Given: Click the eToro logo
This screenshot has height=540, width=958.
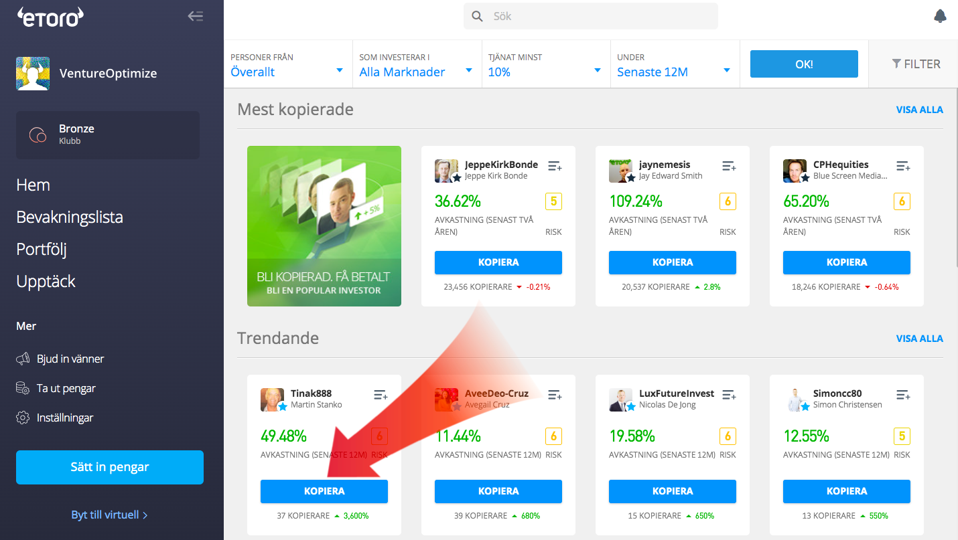Looking at the screenshot, I should tap(50, 17).
